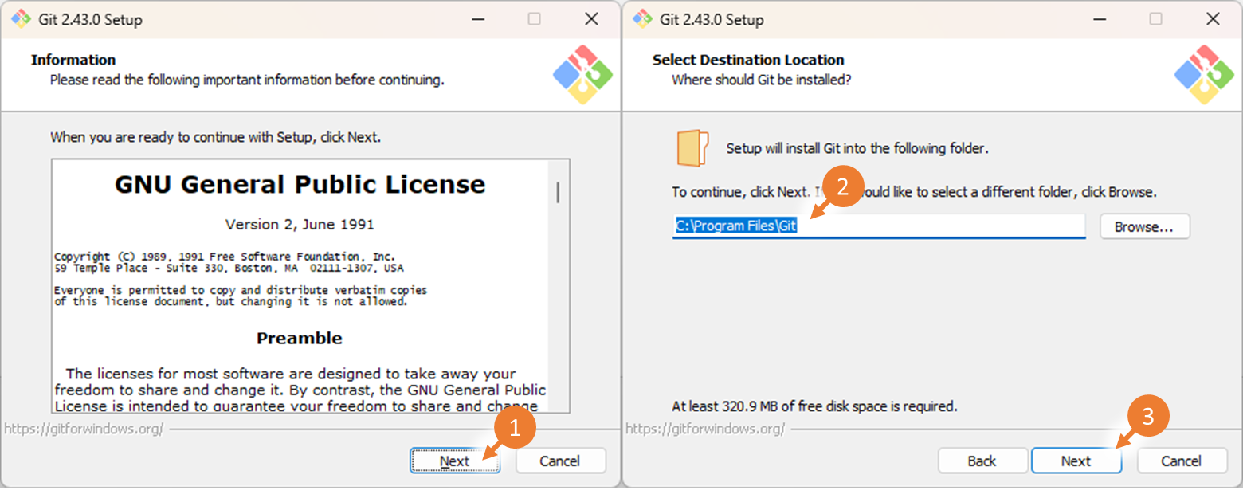The image size is (1243, 502).
Task: Close the Select Destination Location window
Action: [x=1213, y=19]
